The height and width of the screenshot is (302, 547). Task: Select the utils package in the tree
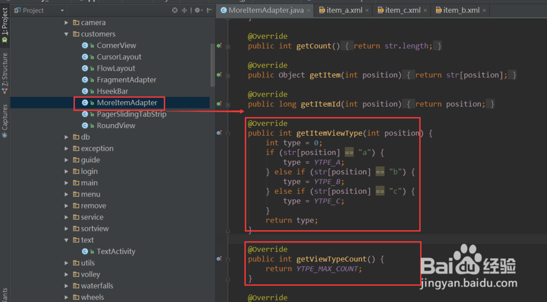[88, 263]
